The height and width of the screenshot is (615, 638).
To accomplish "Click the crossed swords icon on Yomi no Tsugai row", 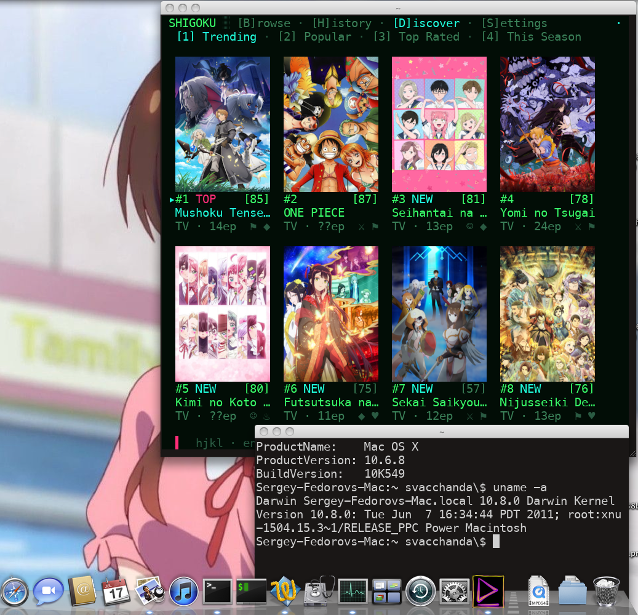I will click(578, 227).
